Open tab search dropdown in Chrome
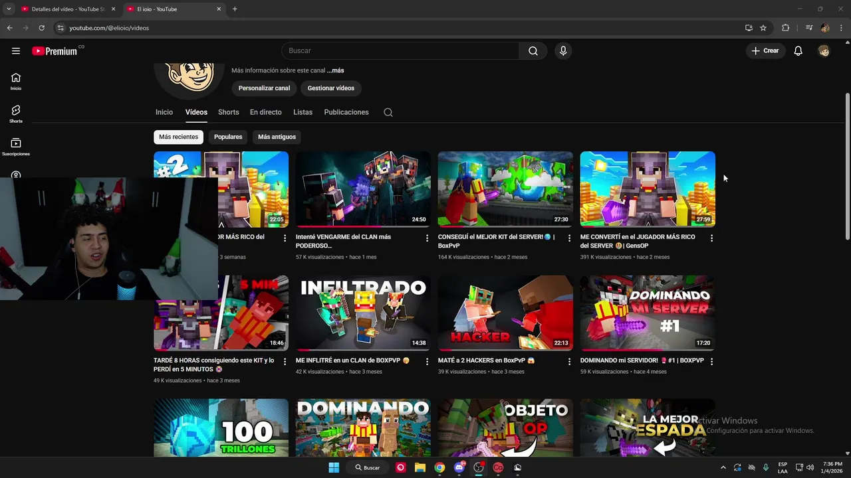Screen dimensions: 851x478 tap(9, 9)
